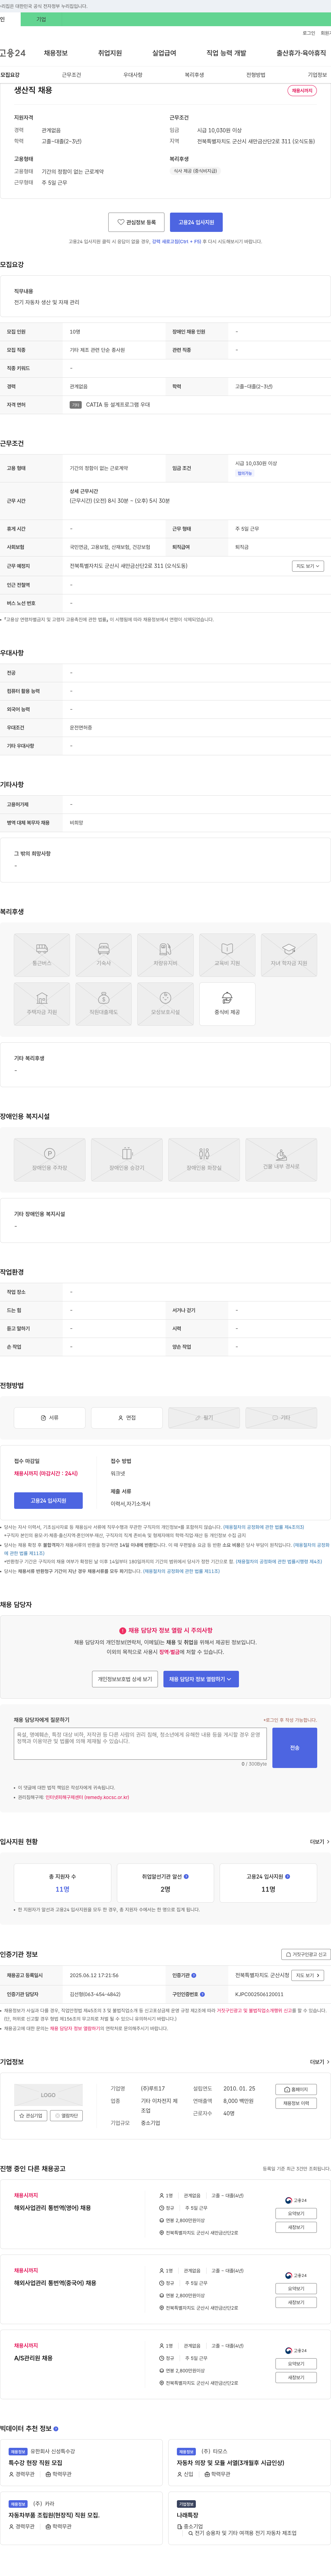Image resolution: width=331 pixels, height=2576 pixels.
Task: Open the 해외사업관리 통번역(중국어) 채용 posting
Action: (55, 2283)
